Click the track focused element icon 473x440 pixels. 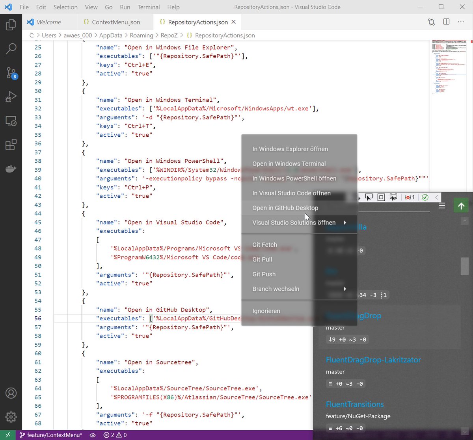tap(393, 197)
